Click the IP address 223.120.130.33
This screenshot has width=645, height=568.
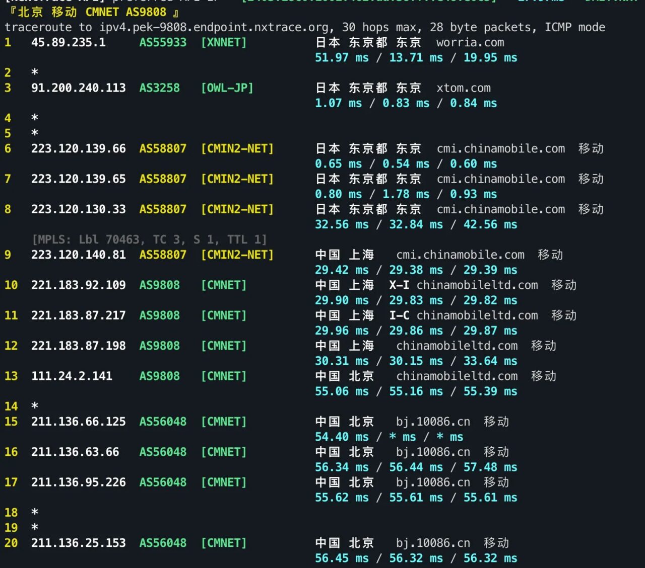tap(79, 209)
